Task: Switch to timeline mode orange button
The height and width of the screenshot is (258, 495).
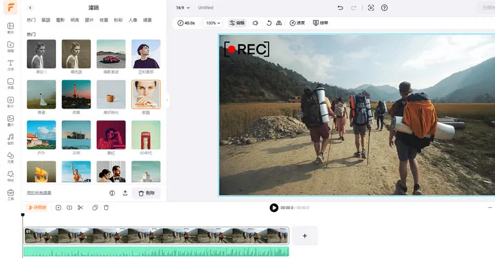Action: 36,208
